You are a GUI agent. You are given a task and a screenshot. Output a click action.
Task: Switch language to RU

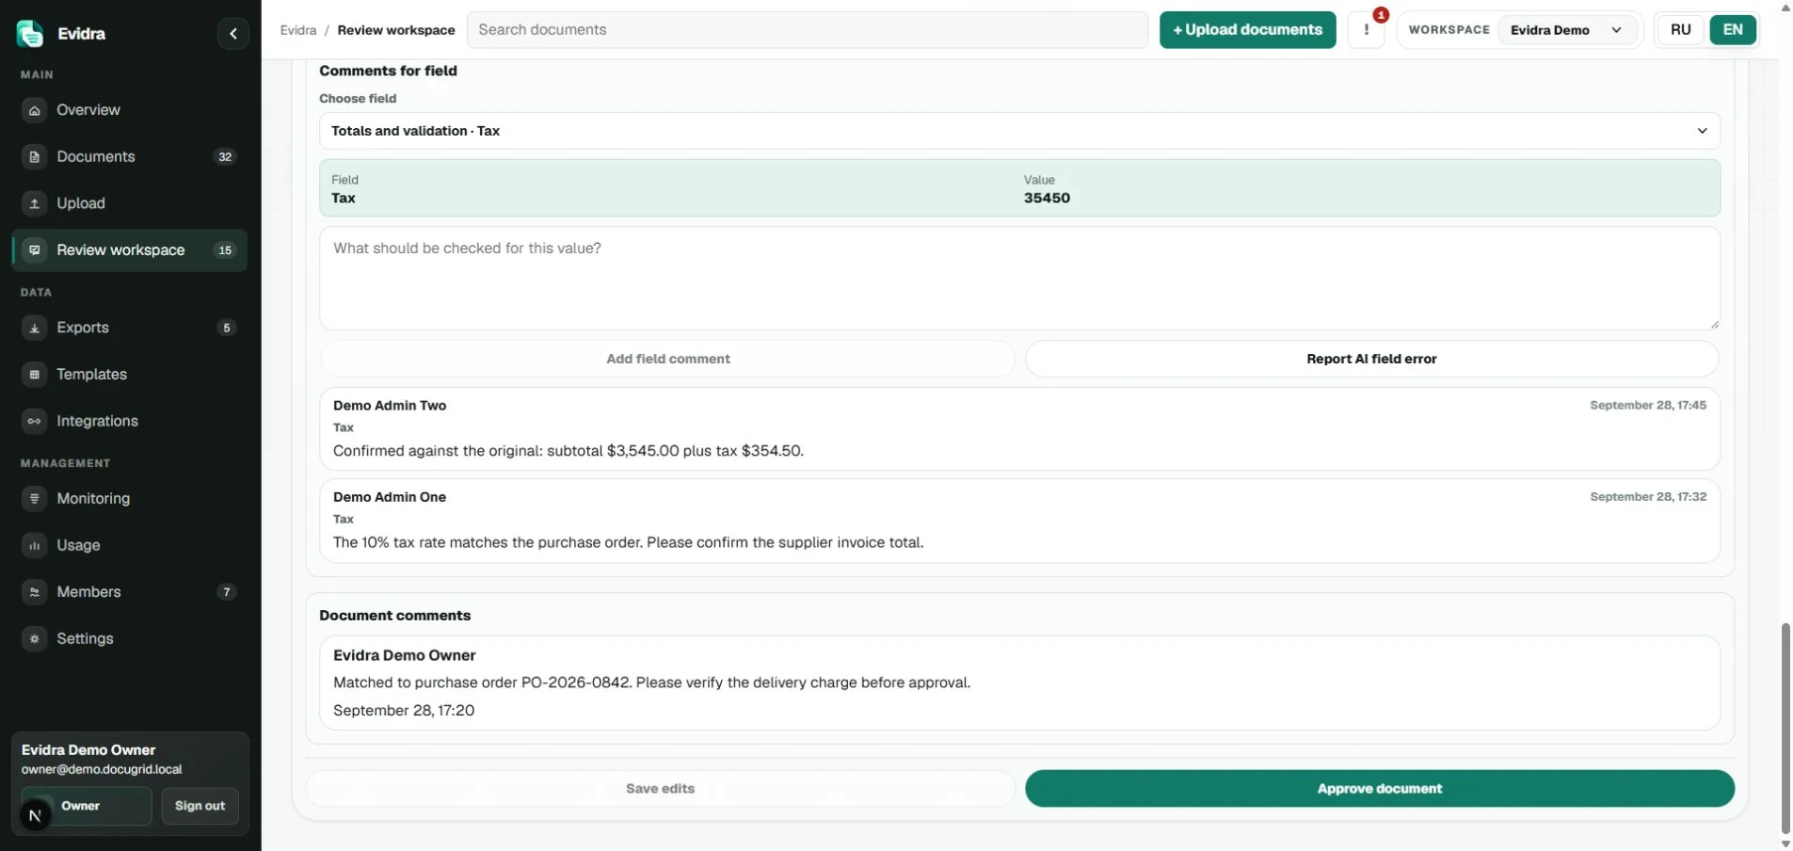pos(1681,30)
